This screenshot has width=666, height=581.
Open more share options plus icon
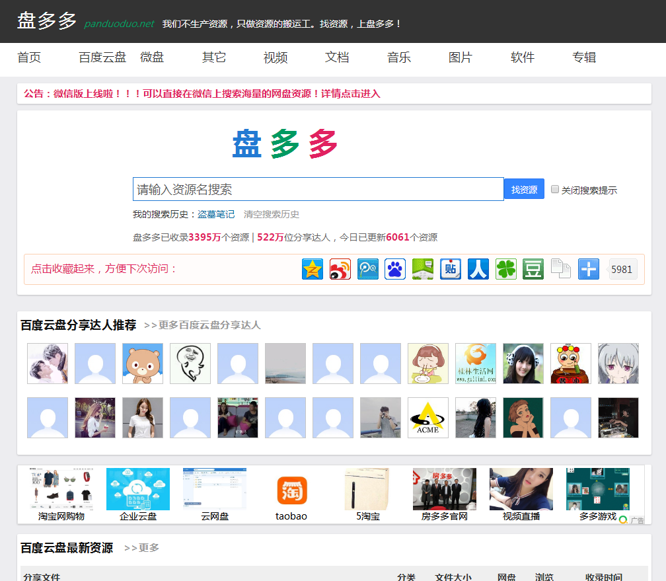(x=589, y=269)
